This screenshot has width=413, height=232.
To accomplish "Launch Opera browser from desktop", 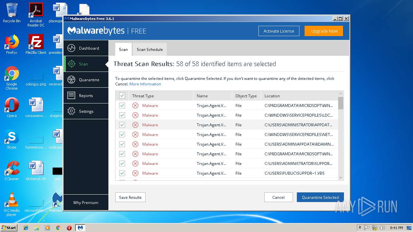I will click(12, 108).
